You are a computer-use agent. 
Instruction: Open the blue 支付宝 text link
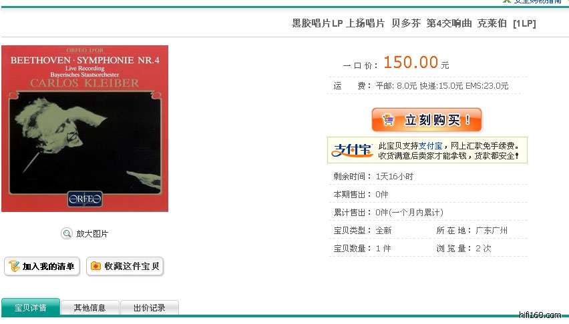(430, 146)
